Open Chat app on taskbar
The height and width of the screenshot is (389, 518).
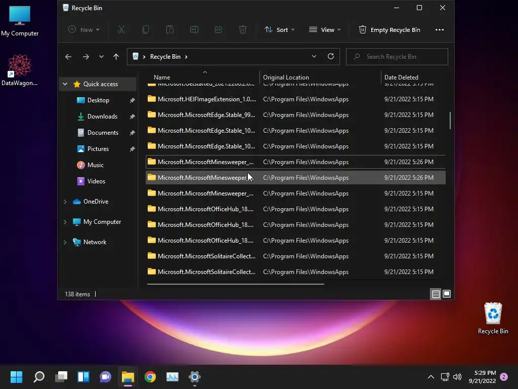click(105, 377)
